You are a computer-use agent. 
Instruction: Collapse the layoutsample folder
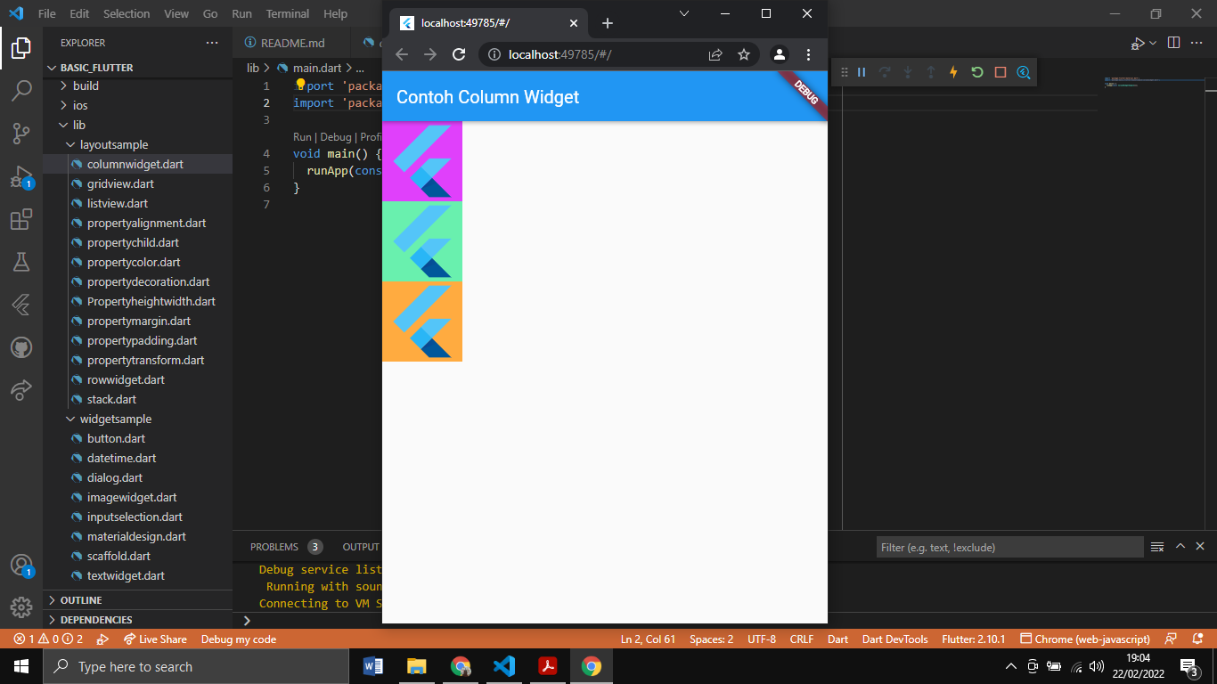(x=69, y=144)
